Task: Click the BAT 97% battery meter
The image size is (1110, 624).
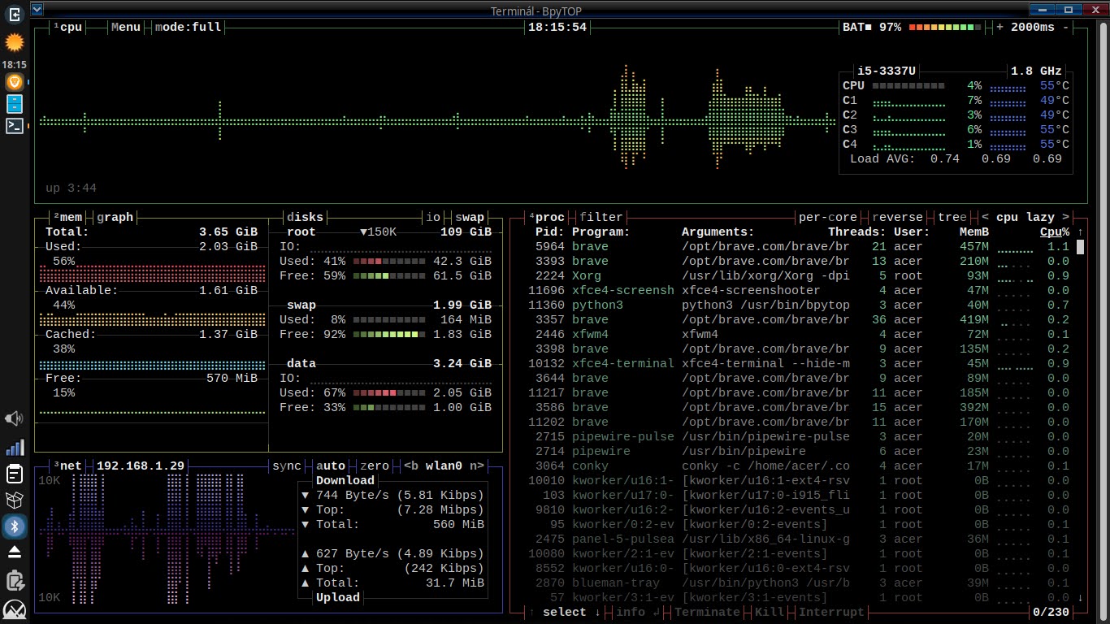Action: pyautogui.click(x=912, y=27)
